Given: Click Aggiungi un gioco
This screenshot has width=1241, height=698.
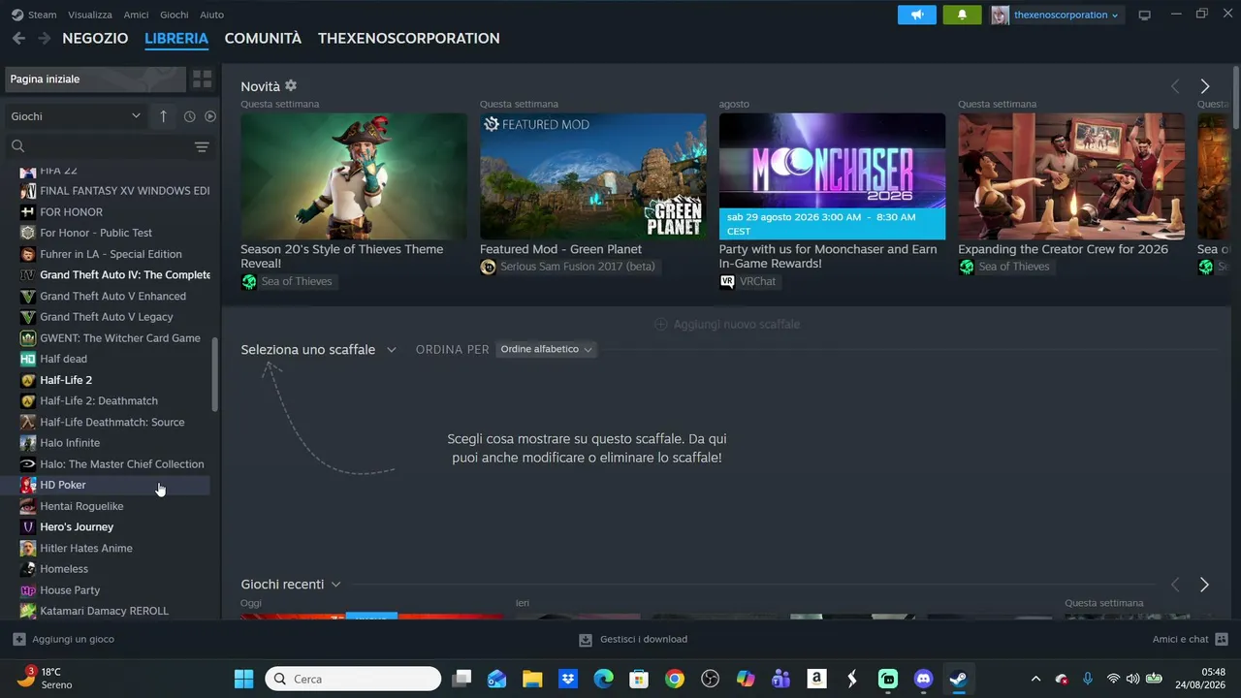Looking at the screenshot, I should 64,639.
